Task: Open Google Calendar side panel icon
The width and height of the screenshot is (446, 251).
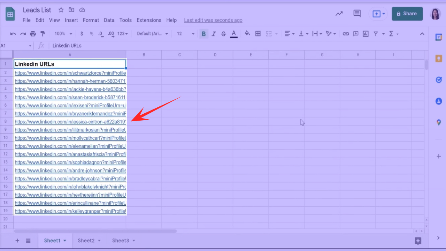Action: click(439, 37)
